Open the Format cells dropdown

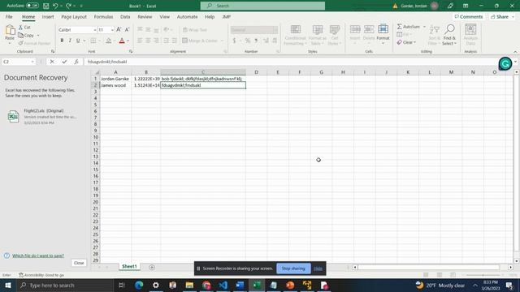point(383,34)
